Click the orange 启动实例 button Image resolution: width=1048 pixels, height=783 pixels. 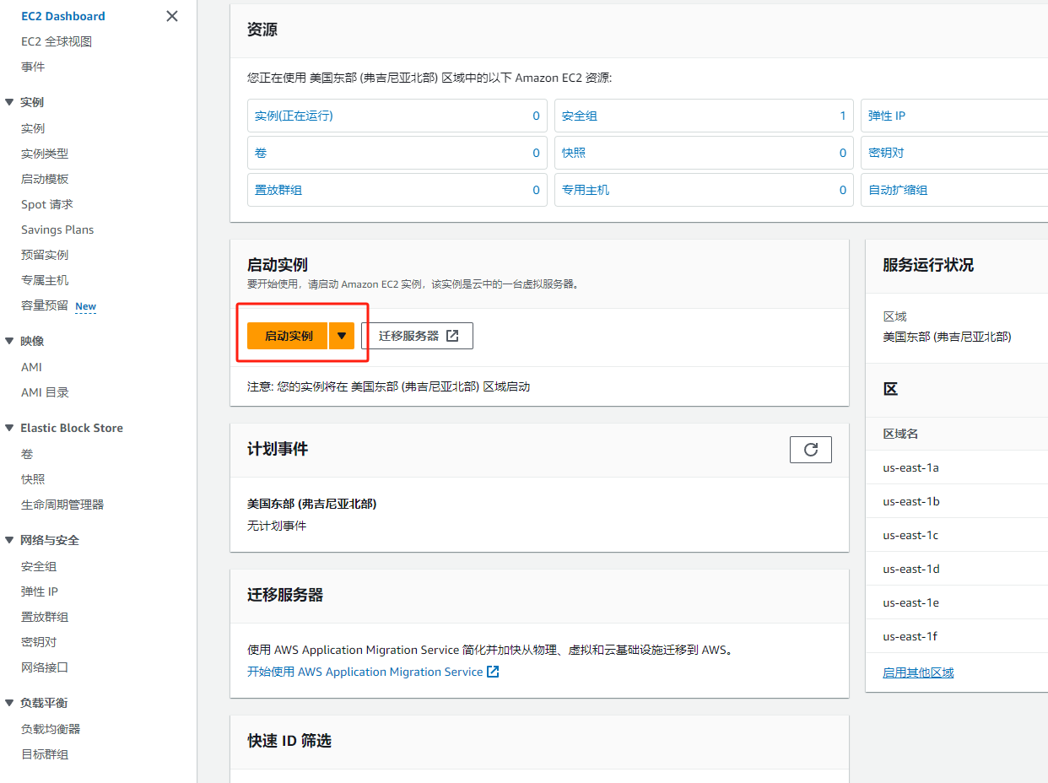point(288,336)
